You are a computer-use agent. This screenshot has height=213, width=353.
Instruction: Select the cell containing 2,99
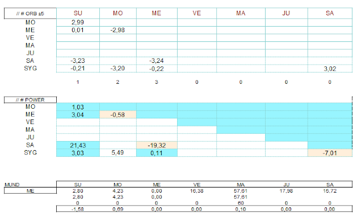78,23
